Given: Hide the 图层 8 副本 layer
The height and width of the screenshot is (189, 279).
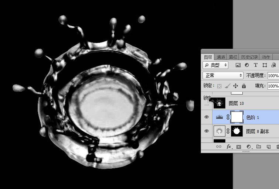Looking at the screenshot, I should (207, 131).
